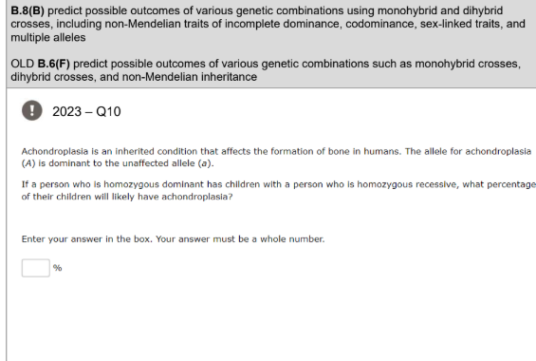The height and width of the screenshot is (361, 536).
Task: Click the exclamation mark alert icon
Action: click(x=32, y=110)
